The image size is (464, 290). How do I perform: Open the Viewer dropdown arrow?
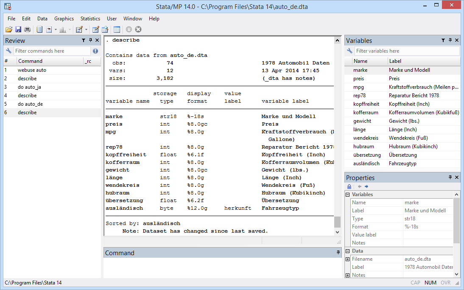pyautogui.click(x=55, y=29)
